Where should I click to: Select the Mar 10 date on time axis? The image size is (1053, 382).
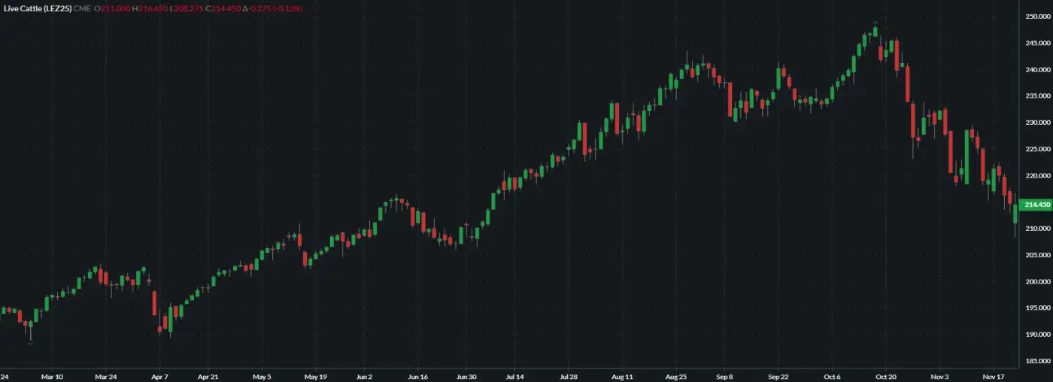[52, 376]
